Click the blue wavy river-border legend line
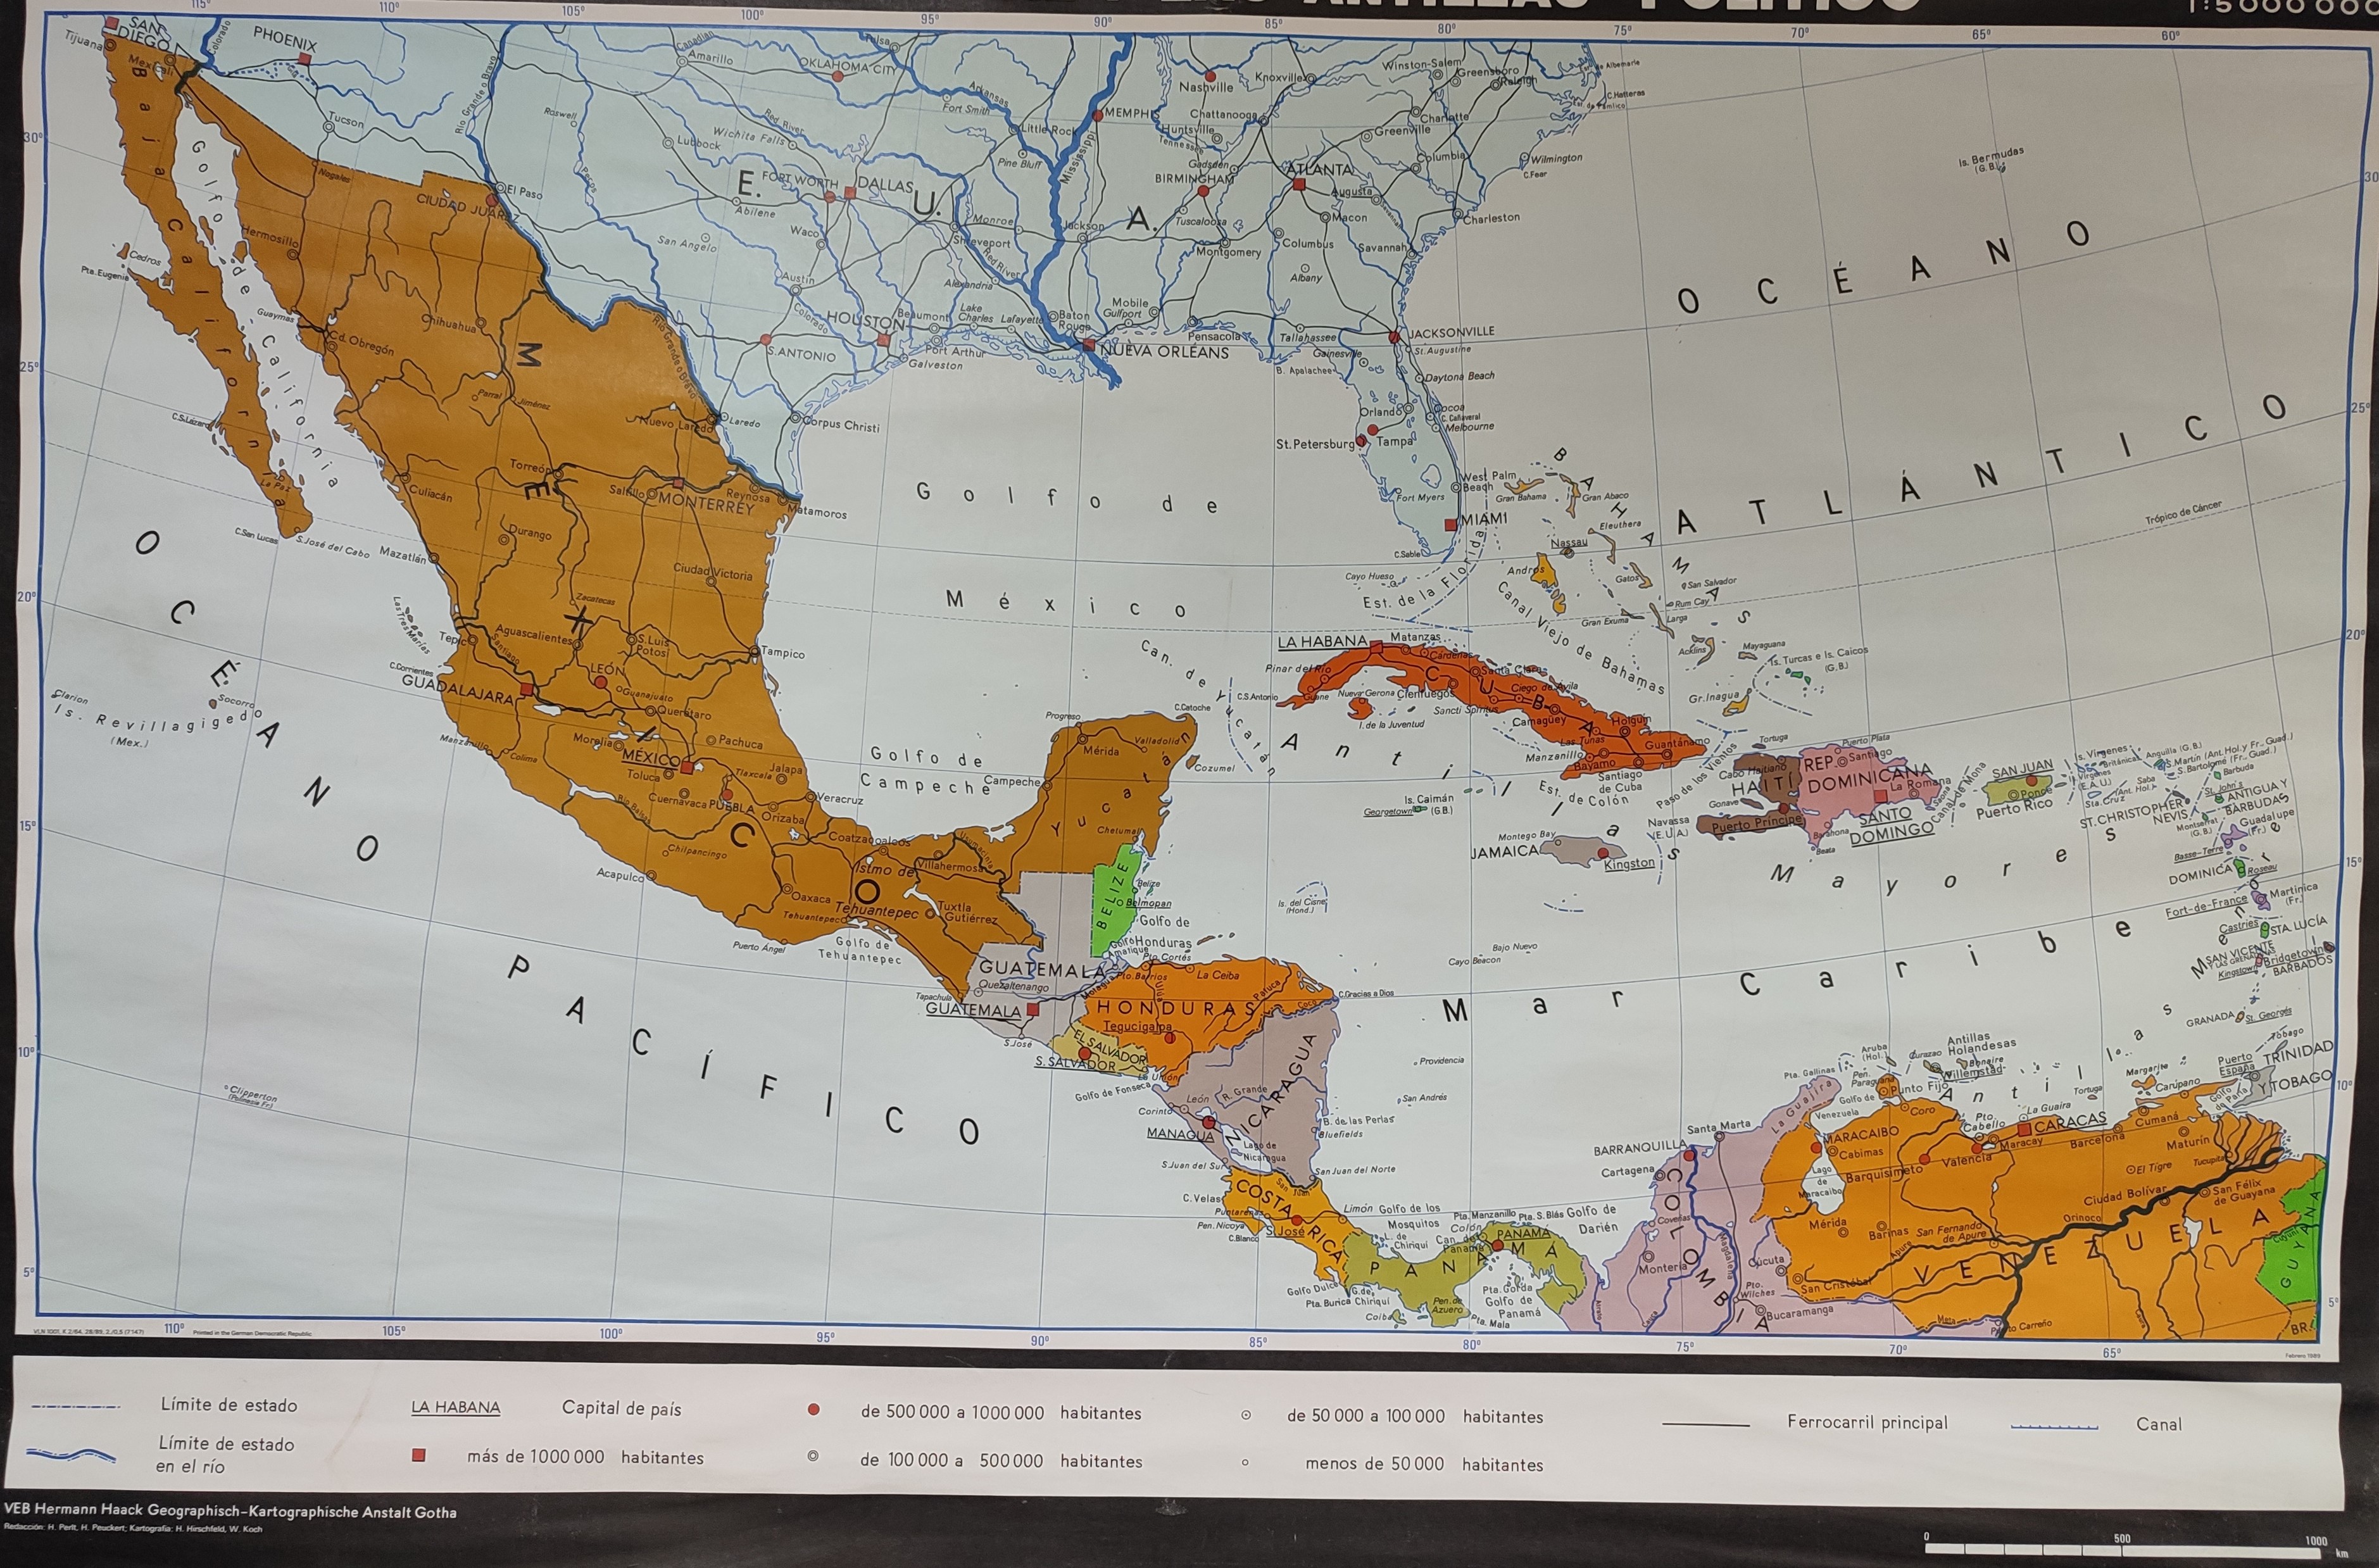The height and width of the screenshot is (1568, 2379). coord(71,1455)
